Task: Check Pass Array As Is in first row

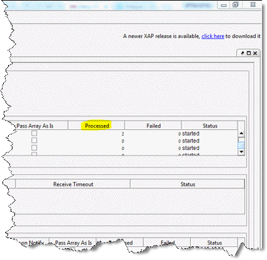Action: 34,133
